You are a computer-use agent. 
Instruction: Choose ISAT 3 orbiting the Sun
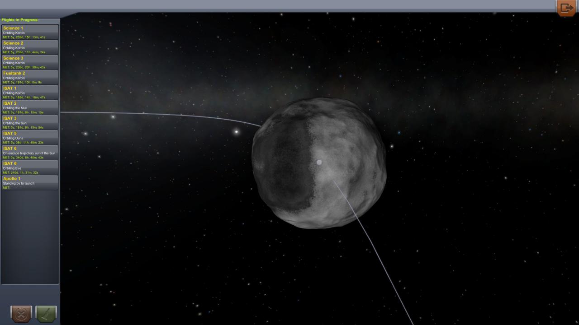click(x=30, y=122)
